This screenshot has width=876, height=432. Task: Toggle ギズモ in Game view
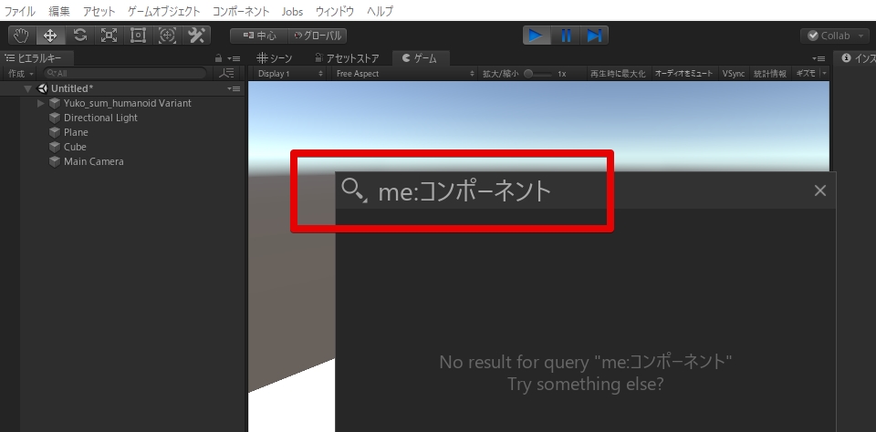click(x=805, y=74)
